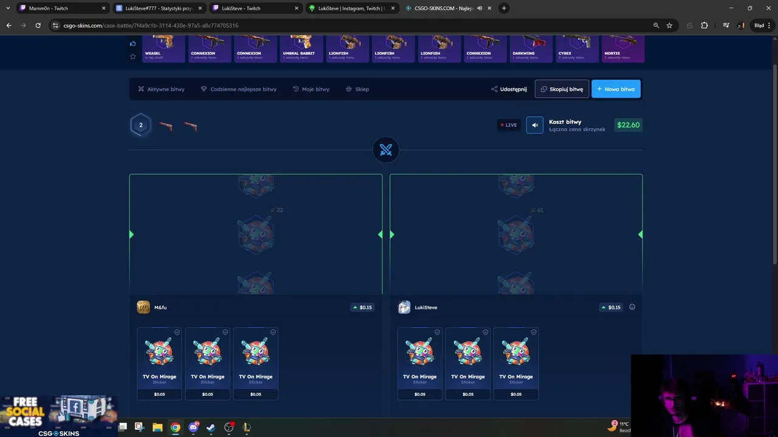778x437 pixels.
Task: Open Steam from taskbar
Action: coord(211,427)
